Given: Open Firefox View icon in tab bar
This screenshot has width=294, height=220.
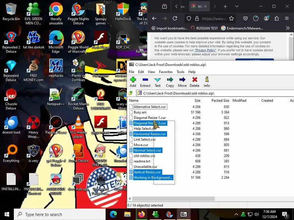Looking at the screenshot, I should tap(165, 7).
